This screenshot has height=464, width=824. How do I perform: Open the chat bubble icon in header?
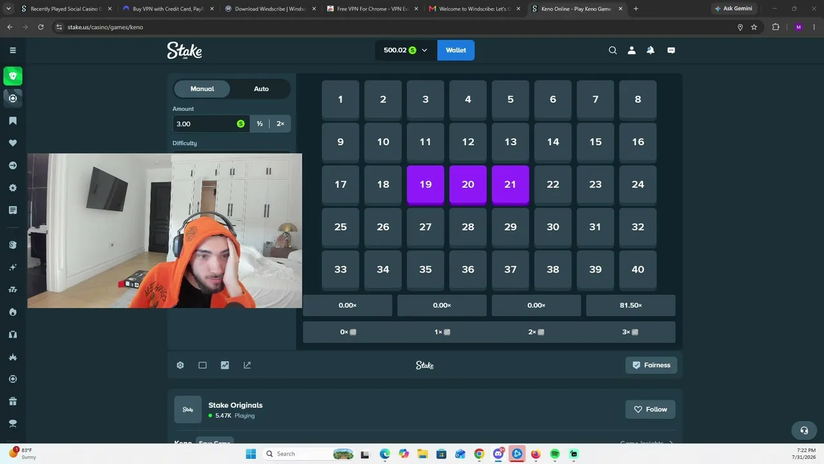pos(671,50)
